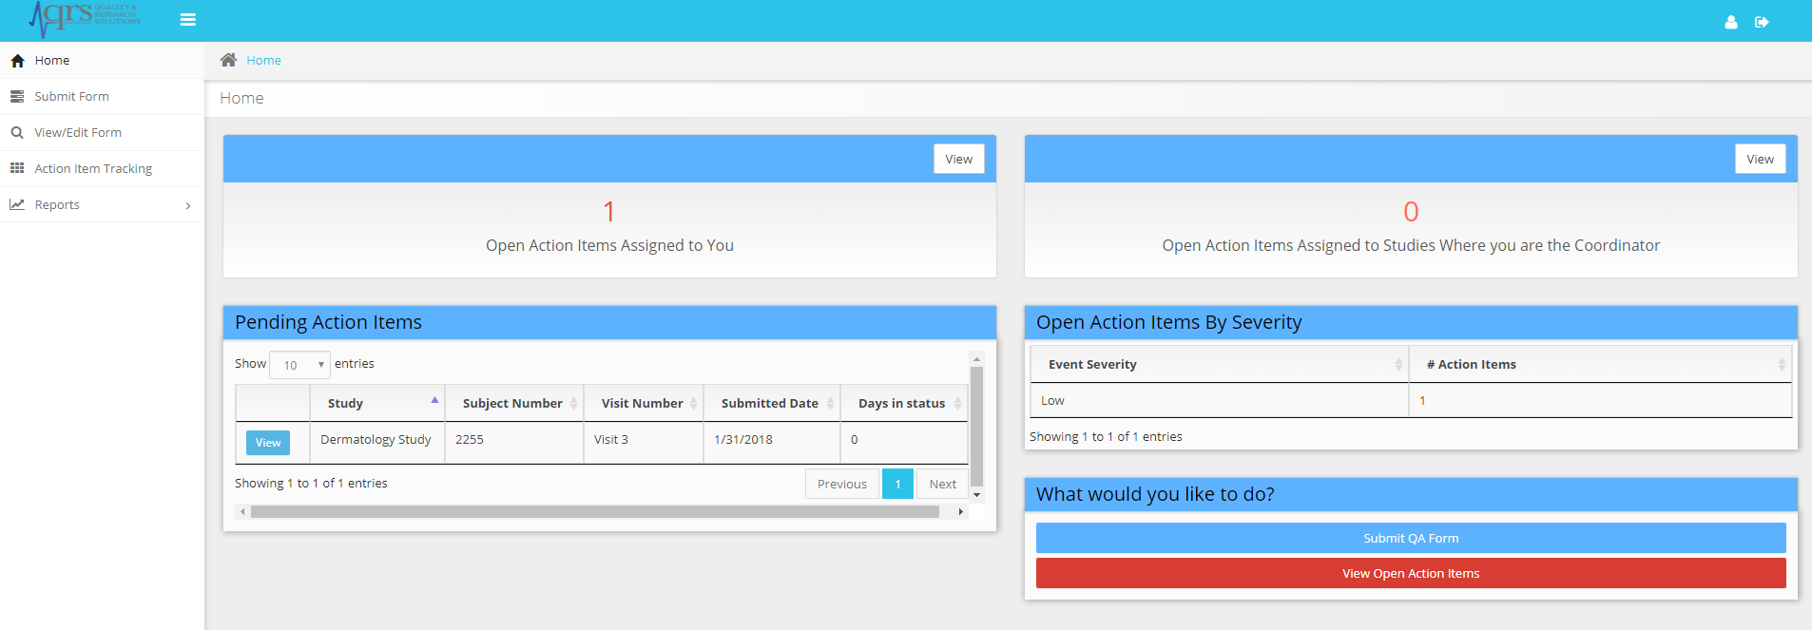The height and width of the screenshot is (630, 1812).
Task: Click the logout icon in top bar
Action: coord(1762,22)
